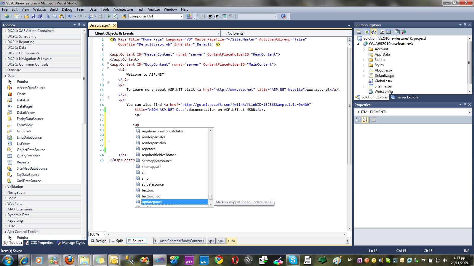Click the <asp:Content#BodyContent> breadcrumb tag

(x=182, y=241)
